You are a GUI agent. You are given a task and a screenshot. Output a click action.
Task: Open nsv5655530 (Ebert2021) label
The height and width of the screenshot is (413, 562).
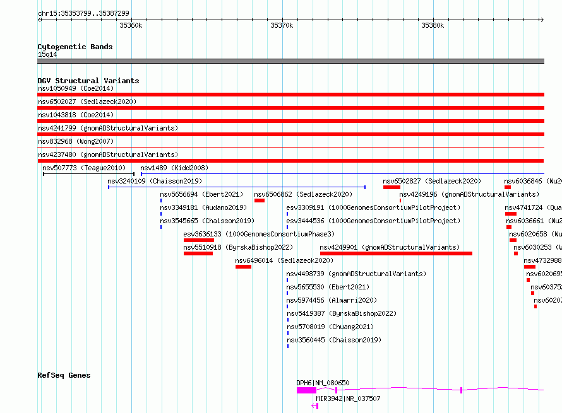pyautogui.click(x=328, y=287)
